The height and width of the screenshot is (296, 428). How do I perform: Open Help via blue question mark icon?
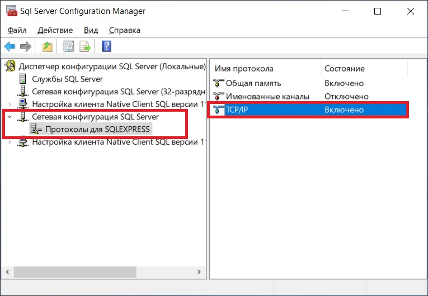coord(106,46)
